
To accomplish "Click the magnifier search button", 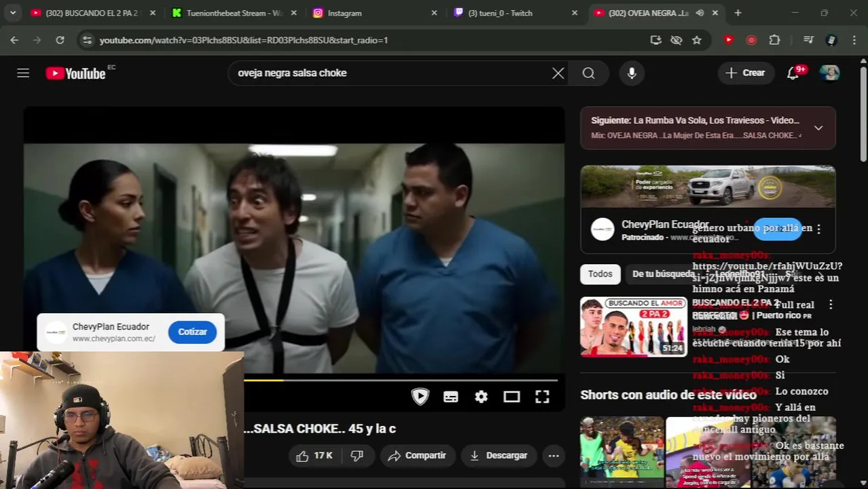I will click(x=588, y=73).
